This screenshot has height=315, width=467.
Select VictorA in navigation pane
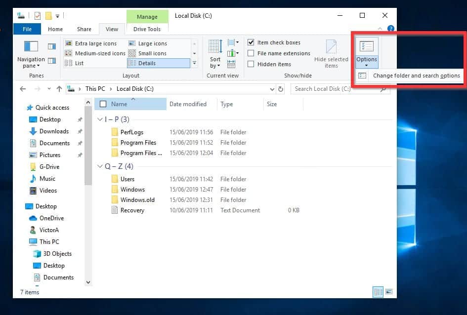[44, 230]
